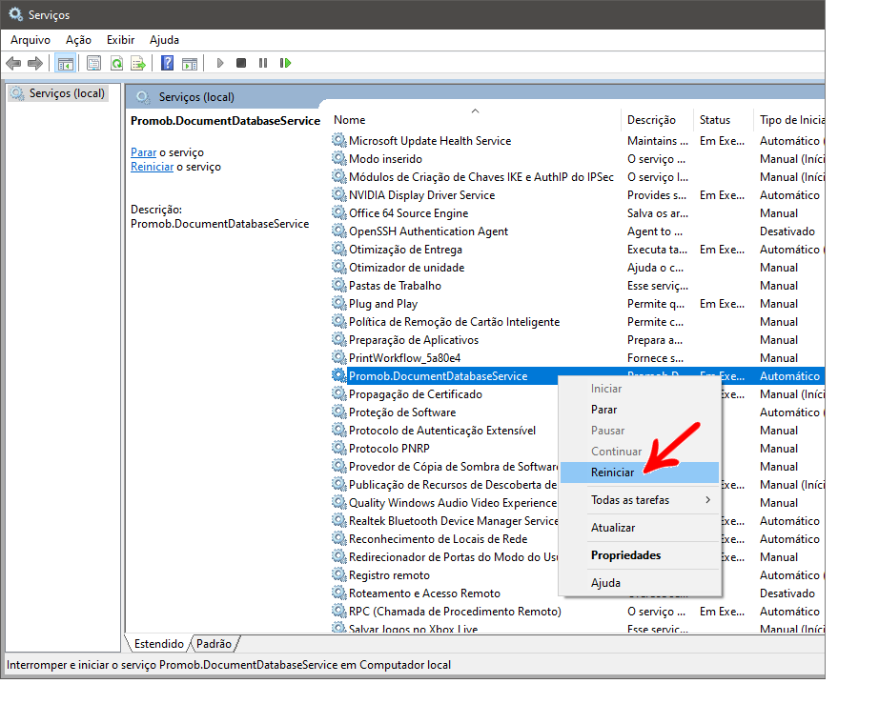Viewport: 879px width, 724px height.
Task: Click the gear icon beside Protocolo PNRP
Action: [338, 449]
